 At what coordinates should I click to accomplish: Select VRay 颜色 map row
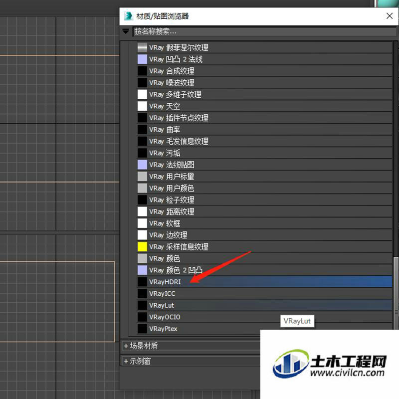point(264,258)
